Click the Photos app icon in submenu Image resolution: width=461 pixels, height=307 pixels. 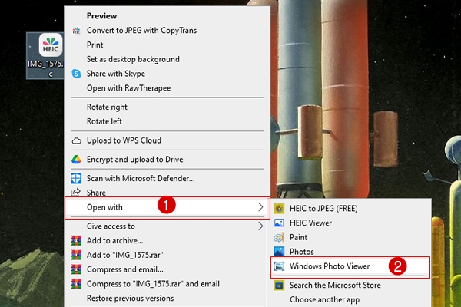pyautogui.click(x=280, y=252)
